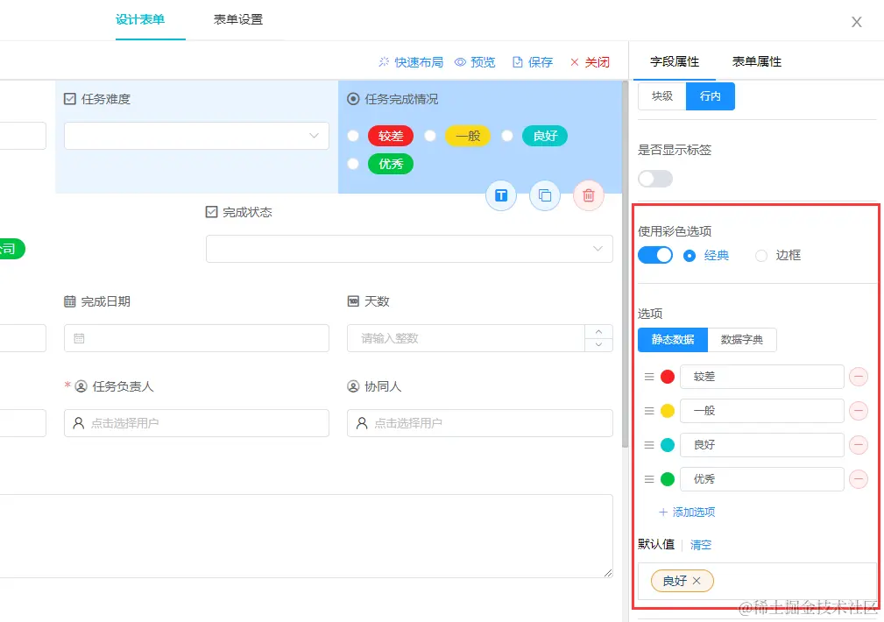
Task: Click the 优秀 option text field
Action: coord(761,479)
